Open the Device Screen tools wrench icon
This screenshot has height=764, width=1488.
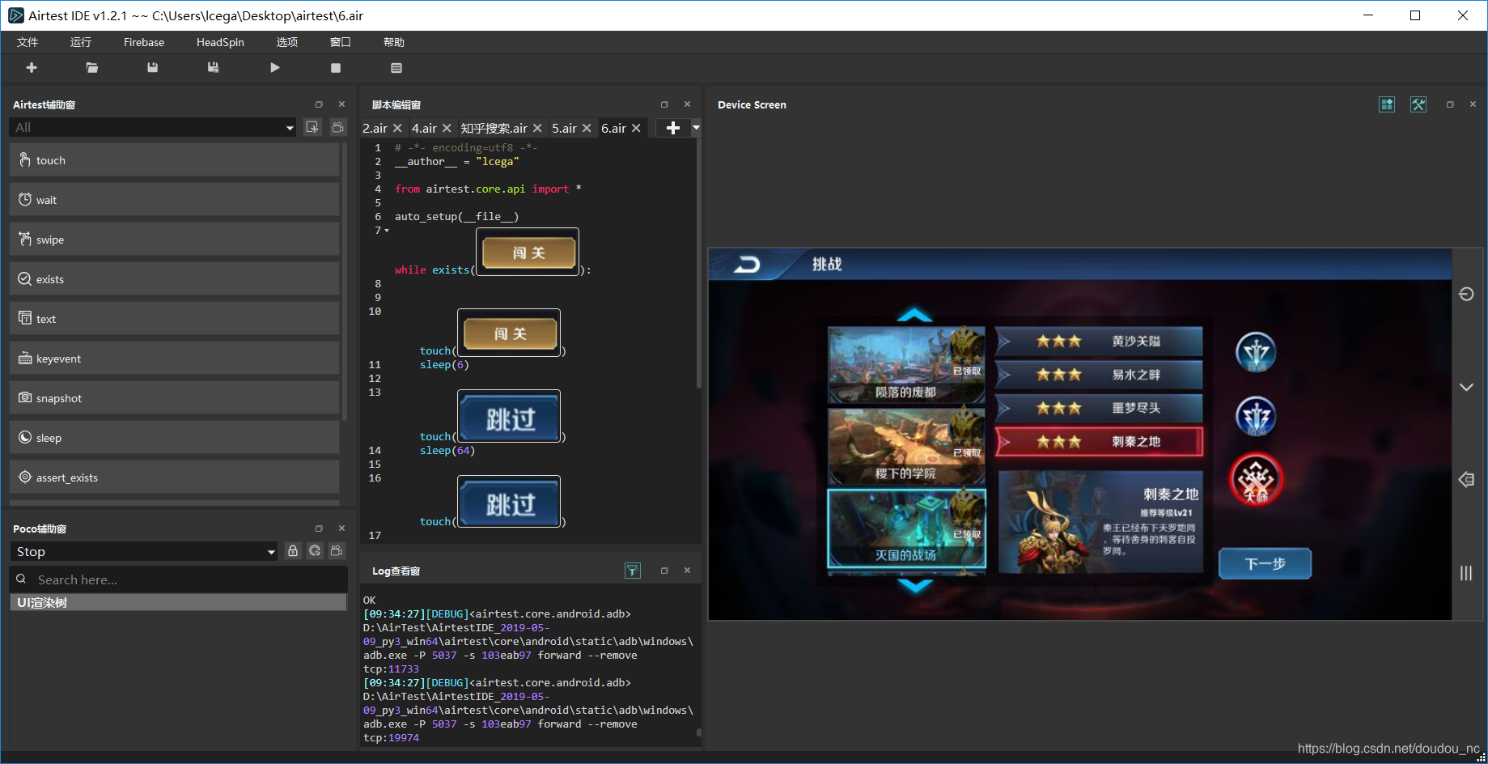coord(1418,104)
